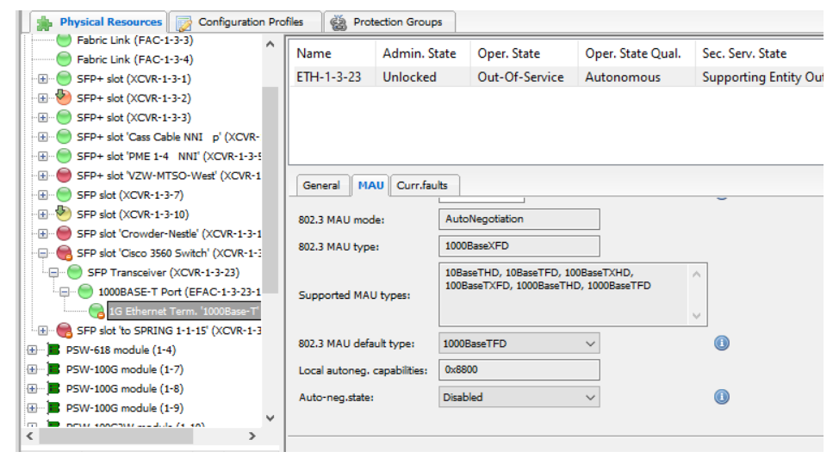Screen dimensions: 833x458
Task: Collapse Cisco 3560 Switch slot node
Action: [43, 253]
